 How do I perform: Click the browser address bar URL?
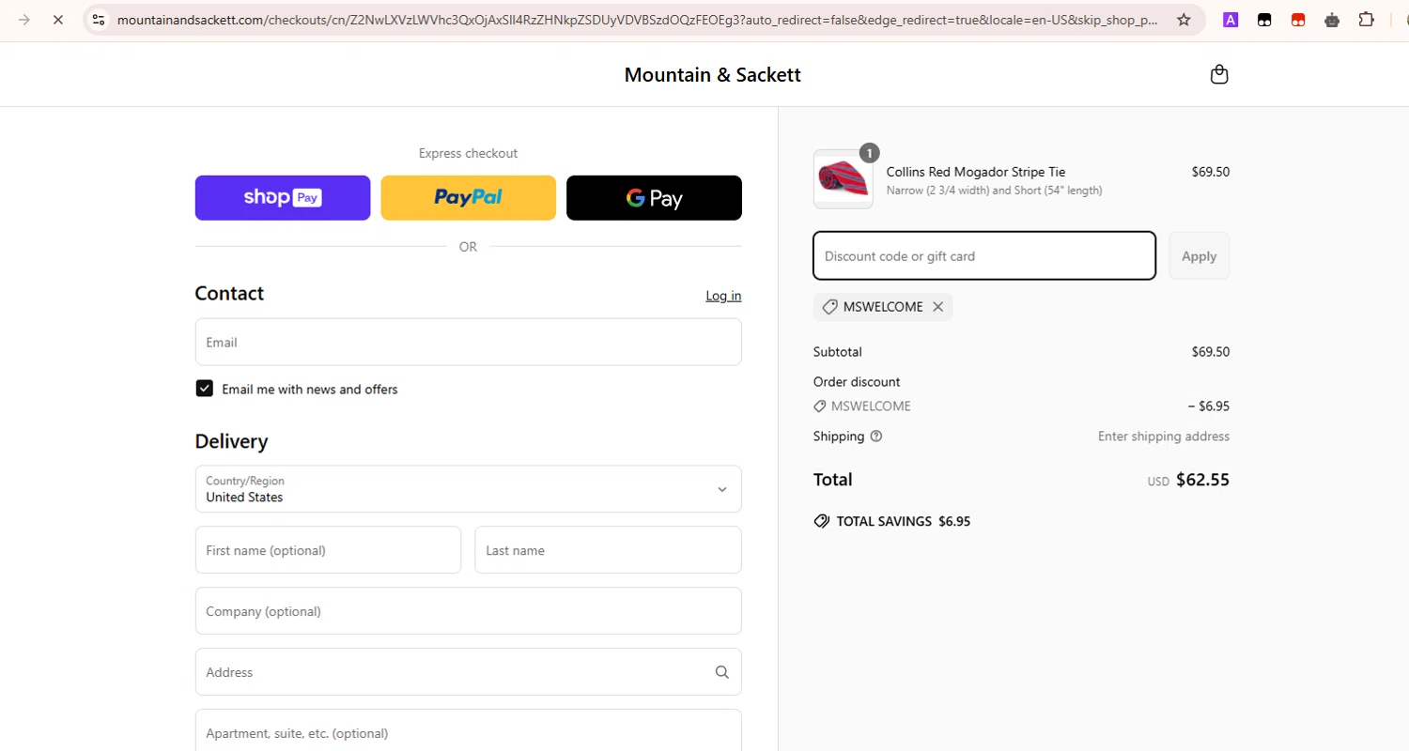click(x=637, y=19)
